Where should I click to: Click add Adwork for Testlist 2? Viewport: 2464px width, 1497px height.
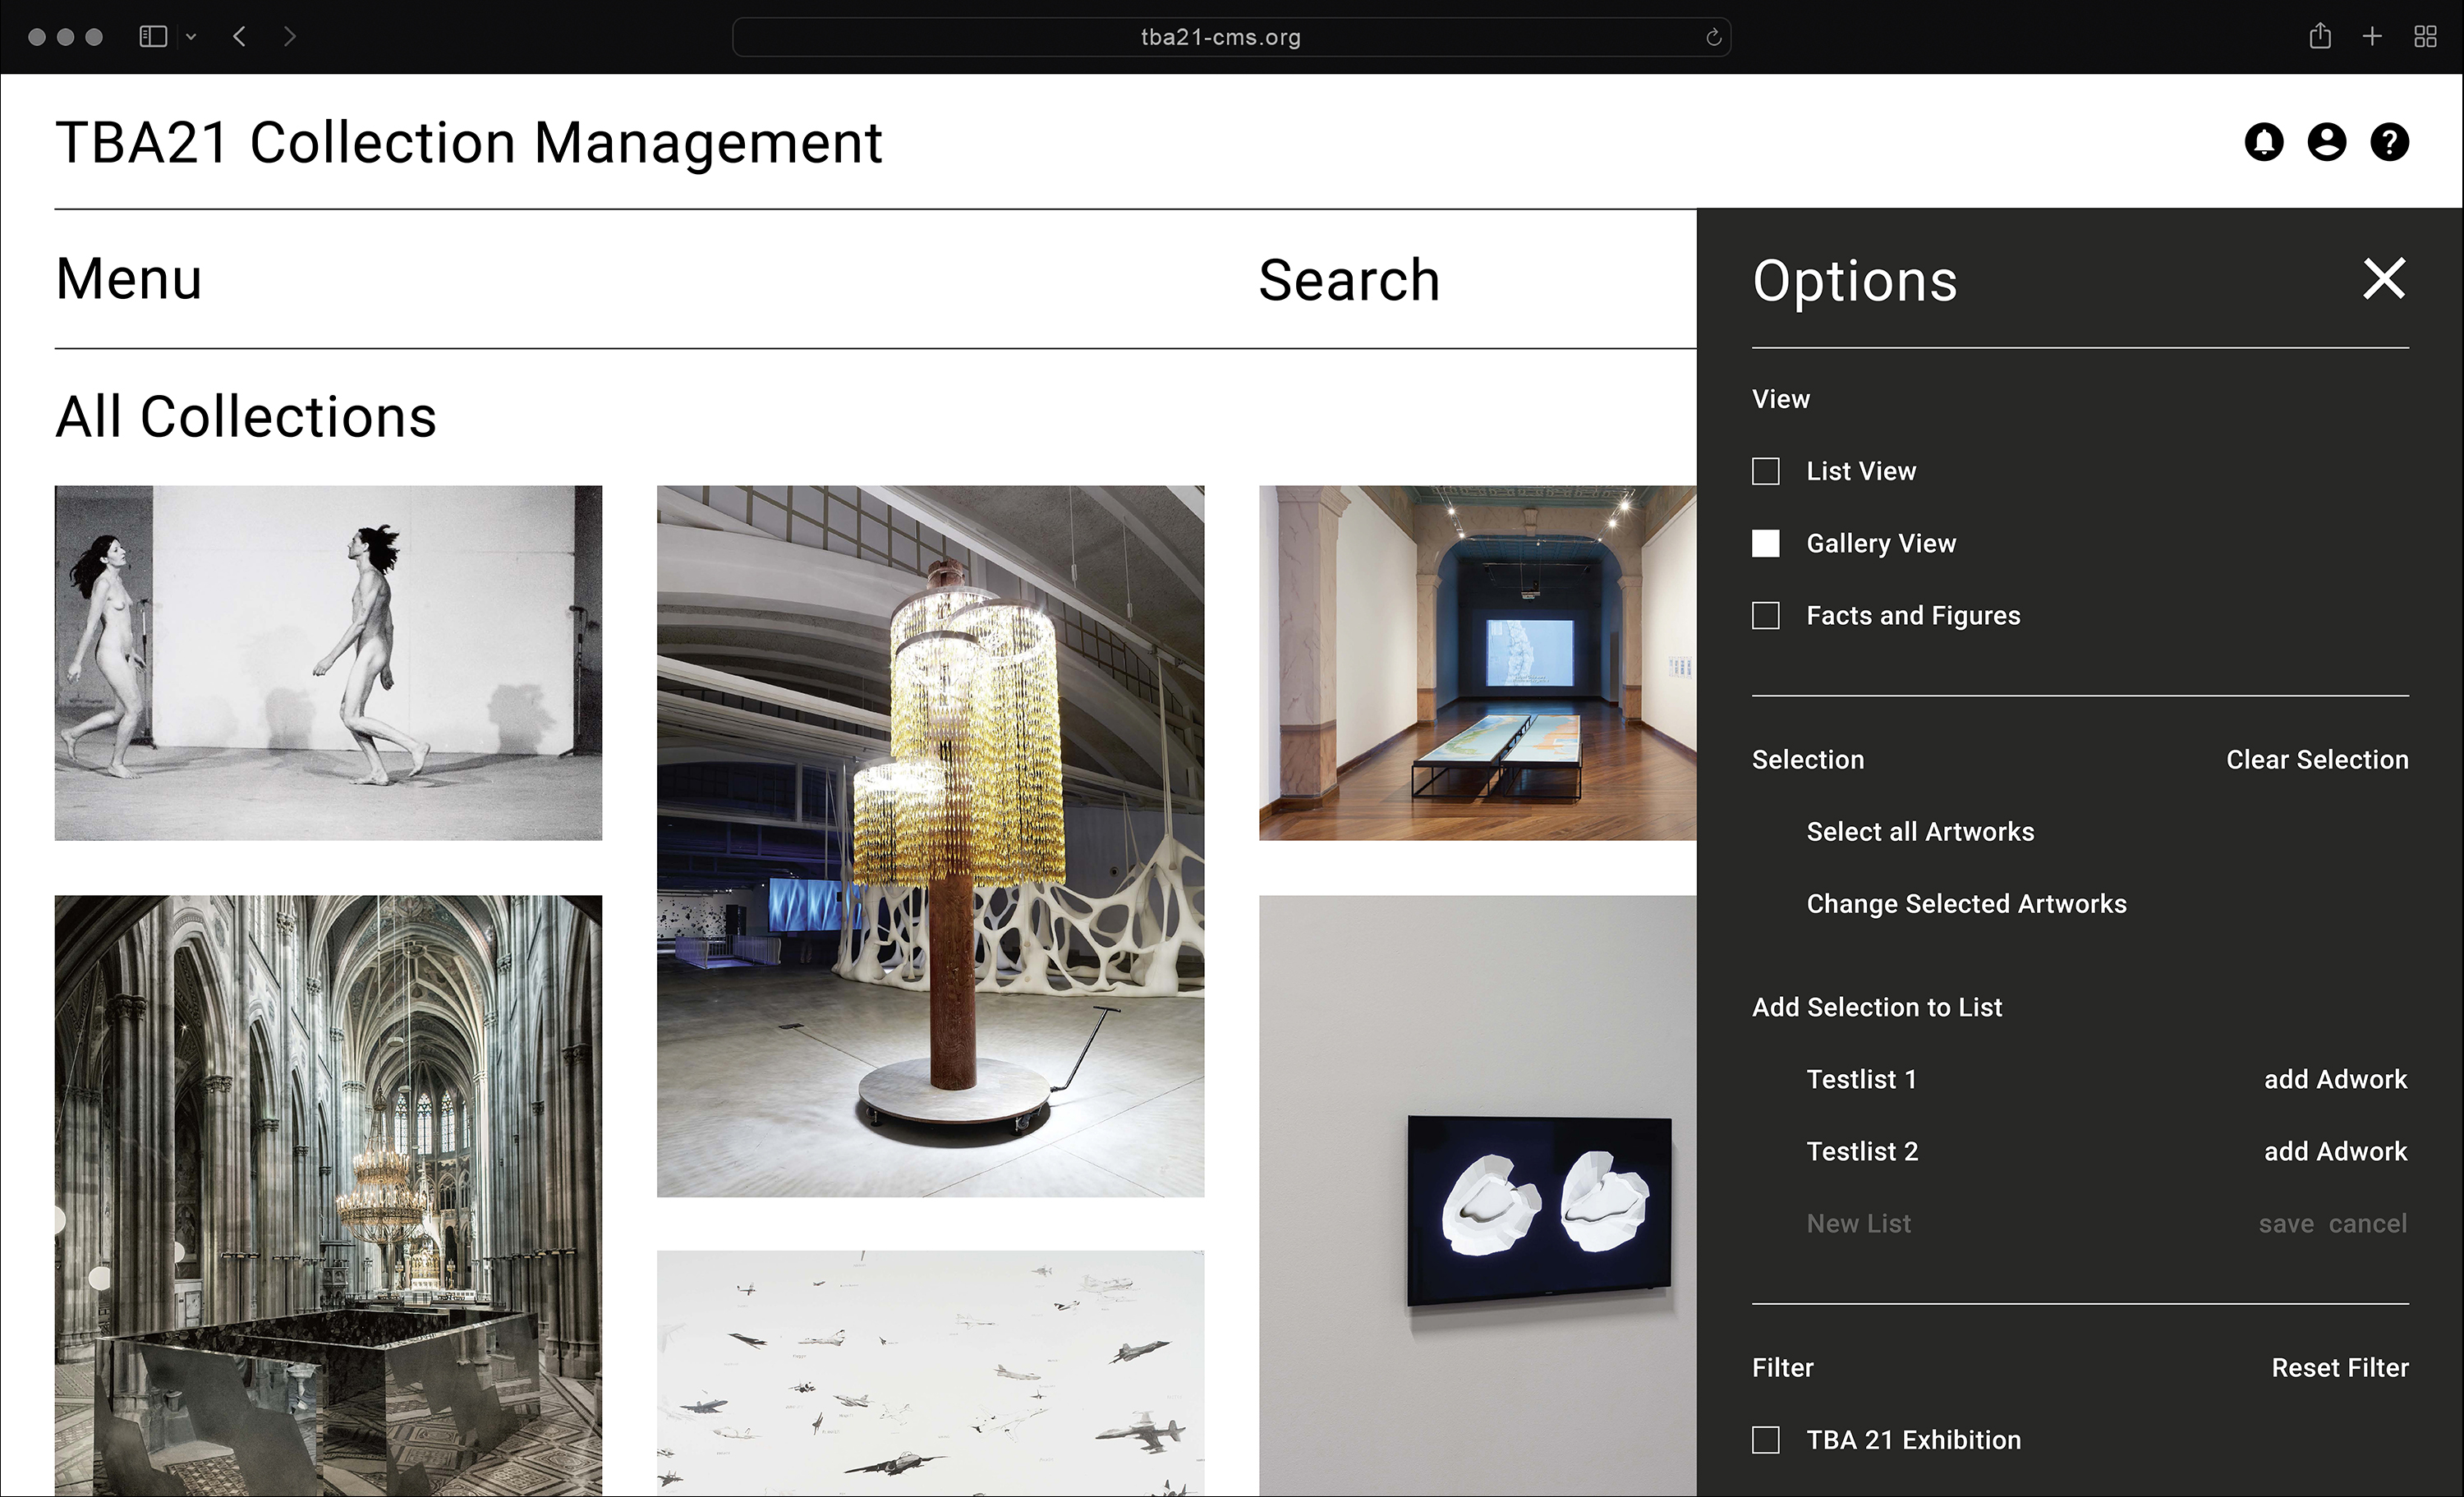[2335, 1152]
